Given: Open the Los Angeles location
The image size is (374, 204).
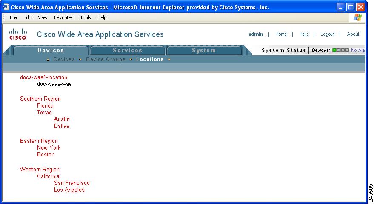Looking at the screenshot, I should tap(69, 190).
